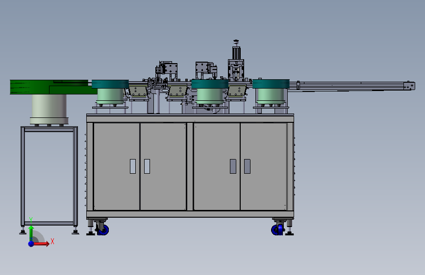Select the long output conveyor rail extending right
425x275 pixels.
point(351,86)
